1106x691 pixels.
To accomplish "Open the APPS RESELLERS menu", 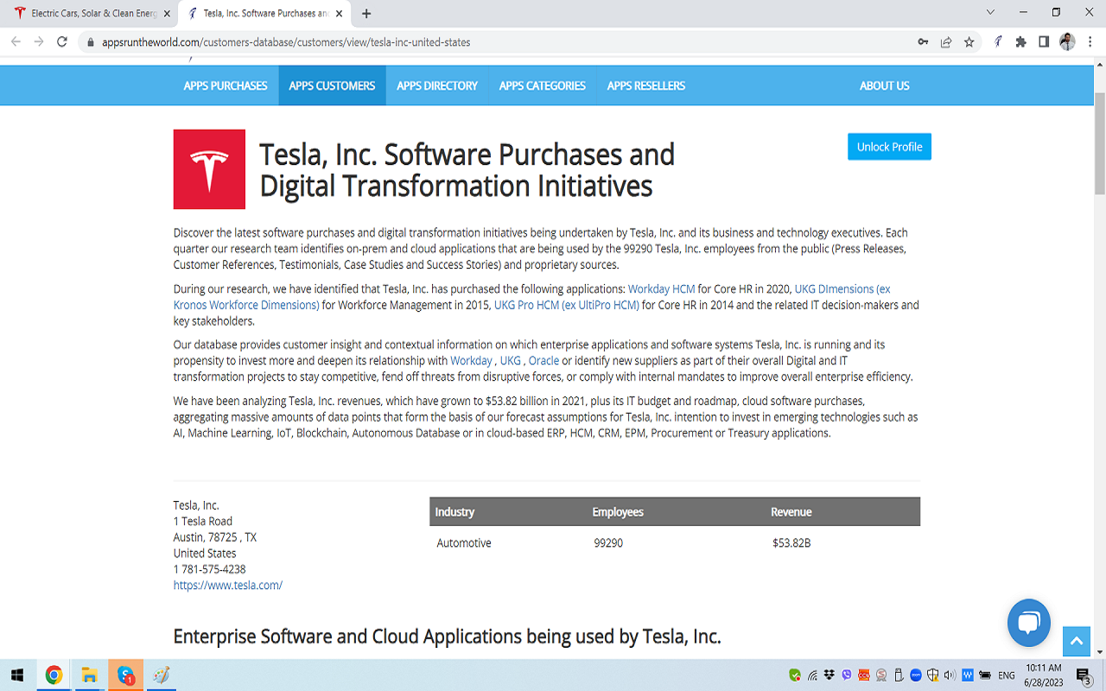I will tap(646, 86).
